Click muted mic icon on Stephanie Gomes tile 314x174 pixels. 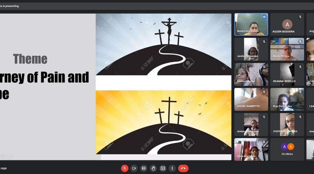click(x=300, y=117)
